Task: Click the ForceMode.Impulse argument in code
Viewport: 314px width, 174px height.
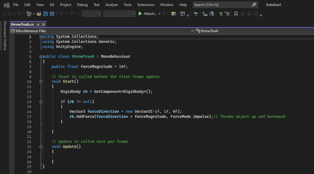Action: tap(190, 116)
